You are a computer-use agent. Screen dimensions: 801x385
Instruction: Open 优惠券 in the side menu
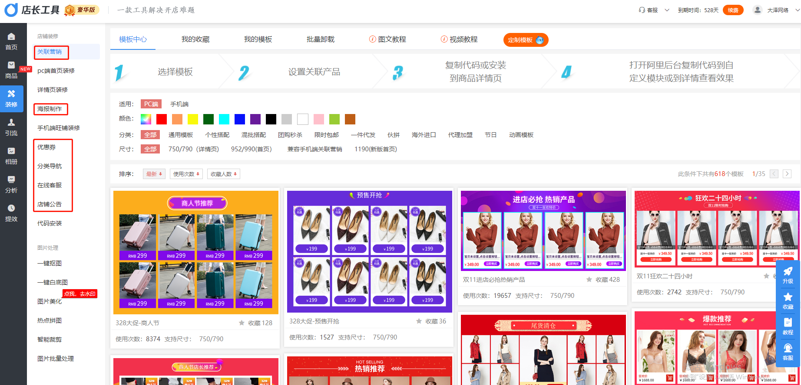pos(46,147)
